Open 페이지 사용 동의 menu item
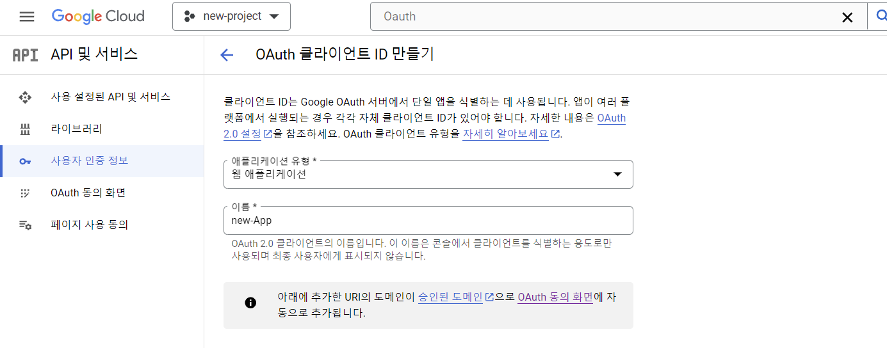Viewport: 887px width, 348px height. pos(102,225)
